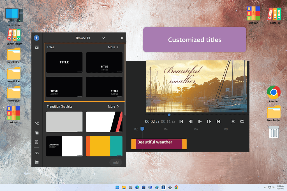This screenshot has width=287, height=191.
Task: Show hidden system tray icons
Action: click(265, 187)
